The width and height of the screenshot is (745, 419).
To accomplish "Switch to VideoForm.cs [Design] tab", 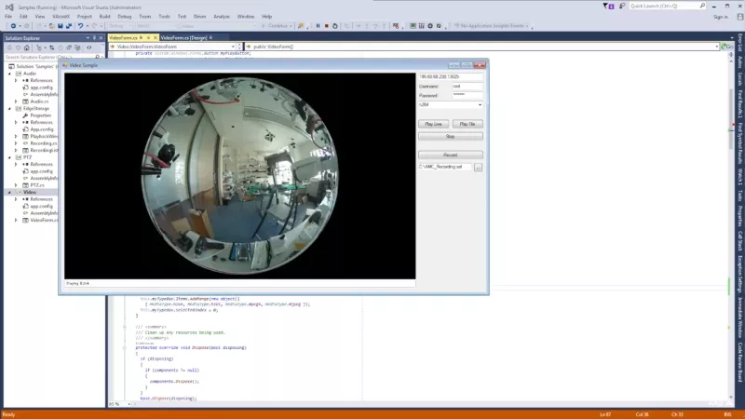I will [183, 37].
